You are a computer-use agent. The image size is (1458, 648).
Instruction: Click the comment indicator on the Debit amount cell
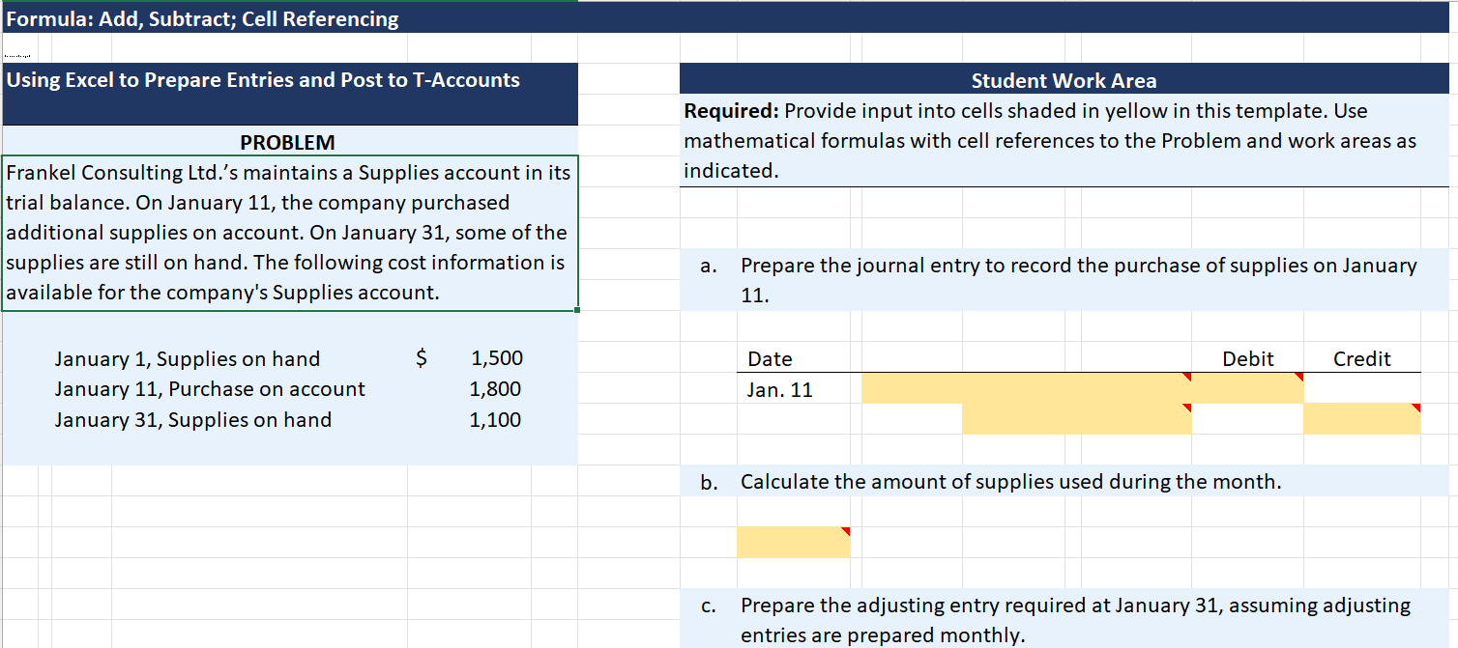(1299, 379)
